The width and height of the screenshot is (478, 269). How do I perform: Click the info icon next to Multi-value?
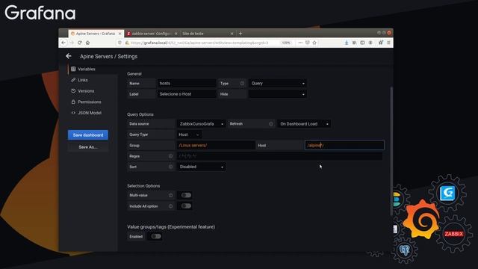[x=170, y=195]
